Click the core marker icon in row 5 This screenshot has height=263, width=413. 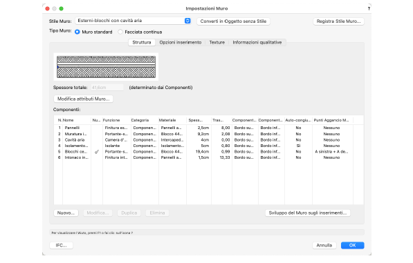point(97,152)
